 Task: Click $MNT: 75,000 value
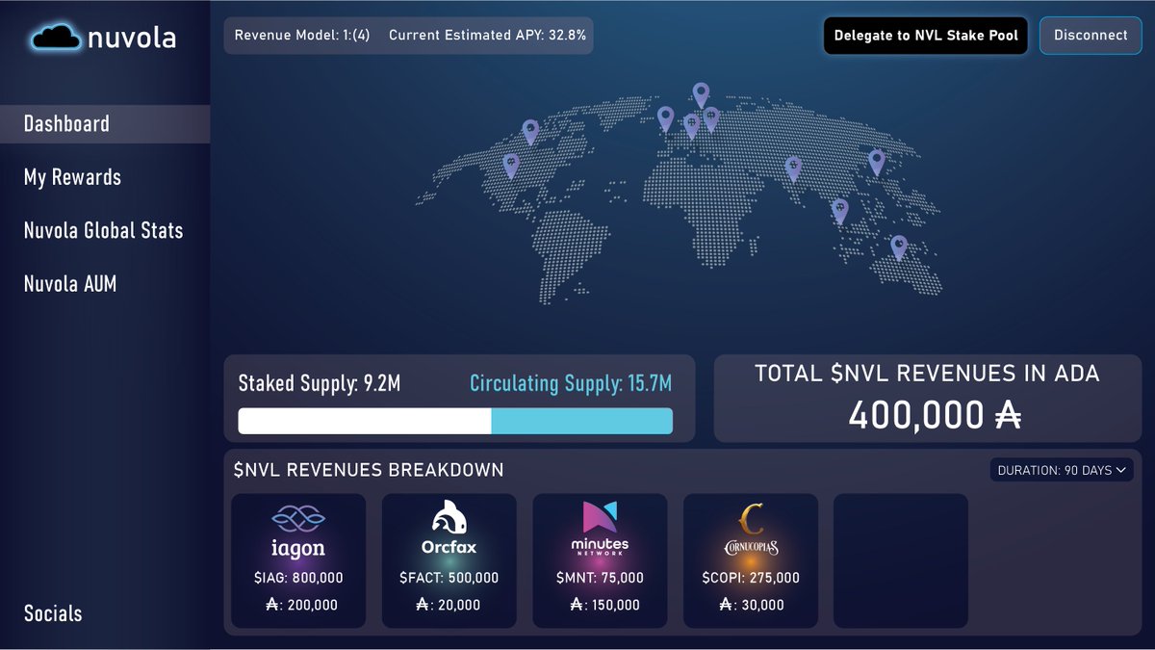tap(600, 578)
